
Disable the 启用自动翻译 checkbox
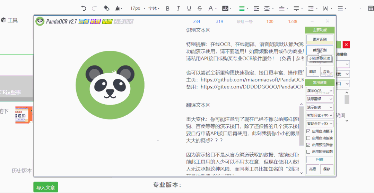(x=308, y=131)
